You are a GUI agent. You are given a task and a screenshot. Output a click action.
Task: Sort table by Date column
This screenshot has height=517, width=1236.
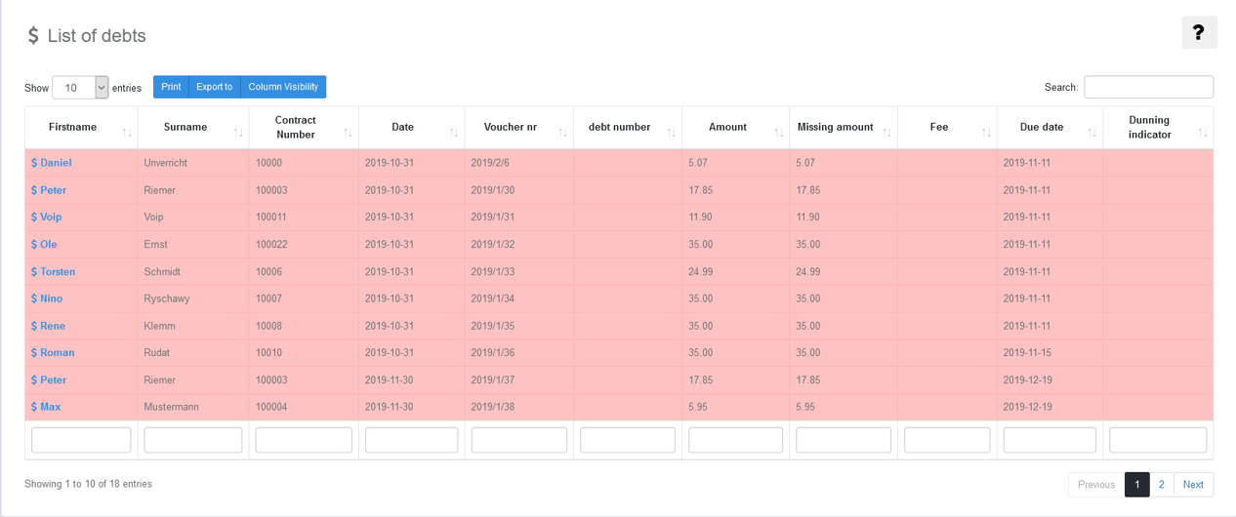pos(412,128)
